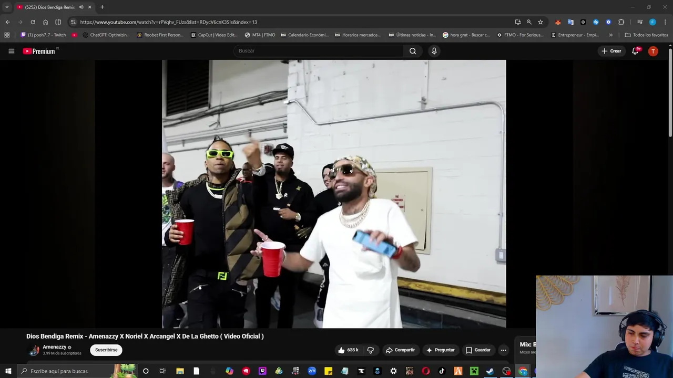Open Steam from the taskbar

(490, 371)
